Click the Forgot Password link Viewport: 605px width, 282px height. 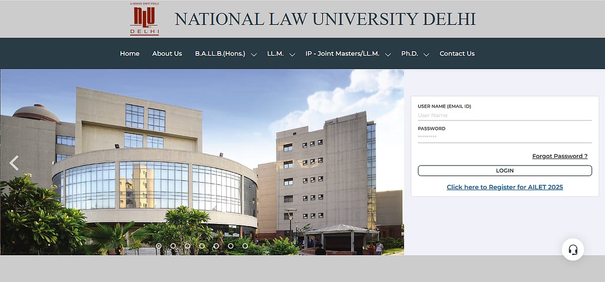coord(560,156)
